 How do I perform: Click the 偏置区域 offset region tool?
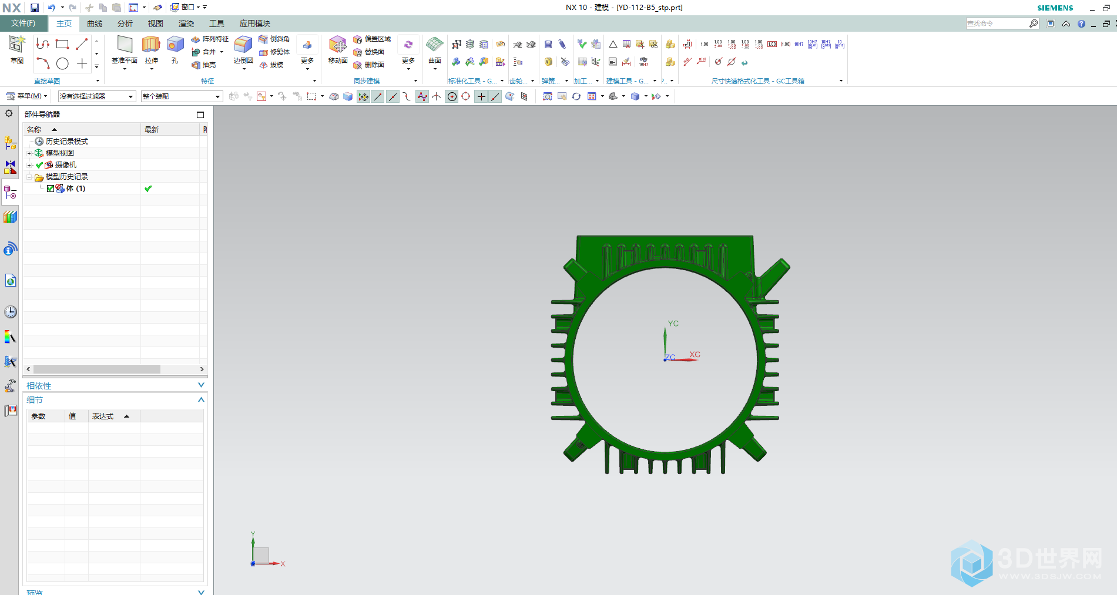(372, 39)
